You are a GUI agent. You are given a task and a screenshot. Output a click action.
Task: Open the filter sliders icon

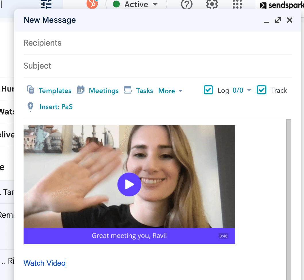coord(46,4)
